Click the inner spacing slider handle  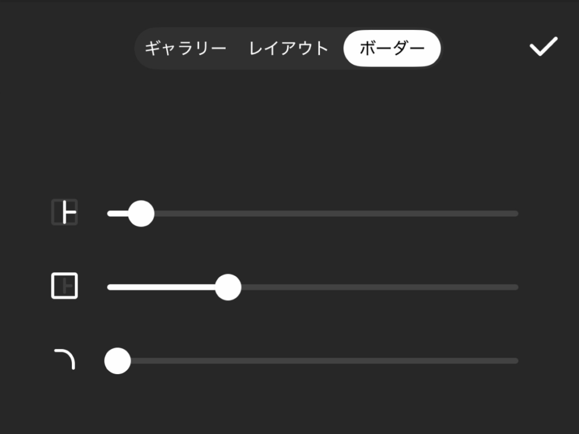(x=141, y=214)
